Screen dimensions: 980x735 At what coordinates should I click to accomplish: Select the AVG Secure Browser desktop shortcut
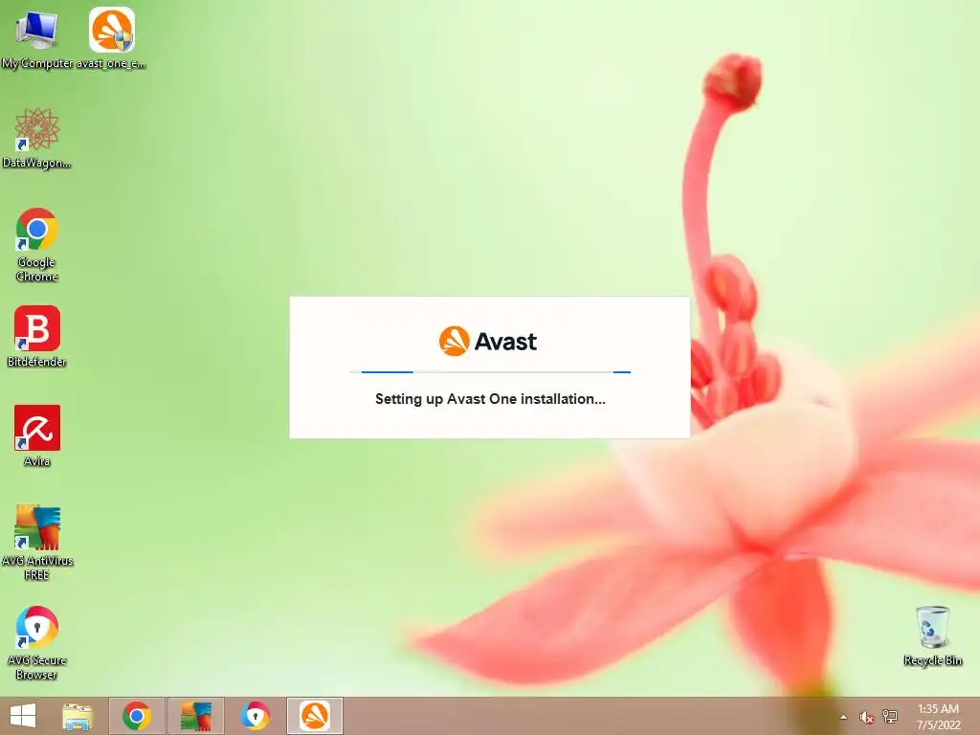pyautogui.click(x=37, y=642)
